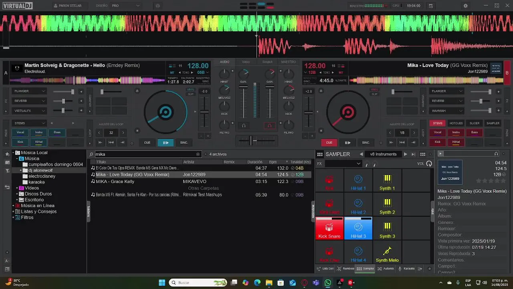Toggle Bass stem on deck A
513x289 pixels.
tap(57, 132)
